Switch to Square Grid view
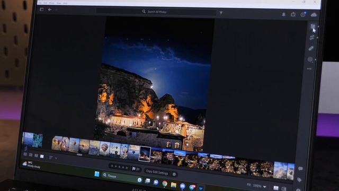Screen dimensions: 339x191 tap(31, 155)
